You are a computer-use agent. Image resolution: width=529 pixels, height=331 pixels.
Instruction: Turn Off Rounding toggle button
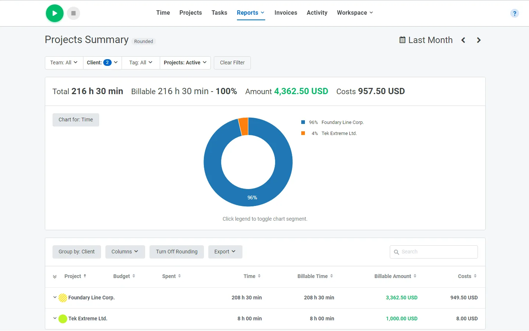click(177, 252)
